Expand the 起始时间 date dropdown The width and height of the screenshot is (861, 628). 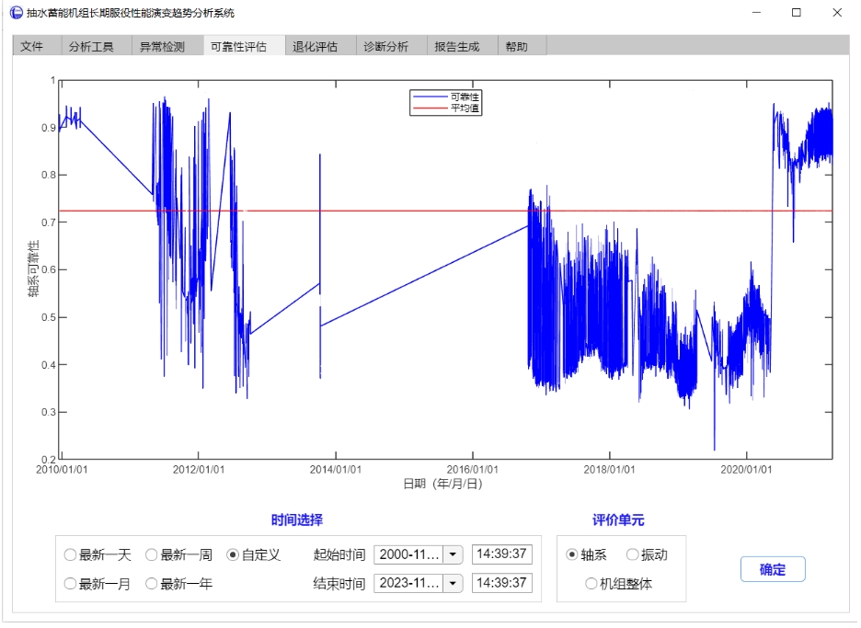(x=453, y=554)
